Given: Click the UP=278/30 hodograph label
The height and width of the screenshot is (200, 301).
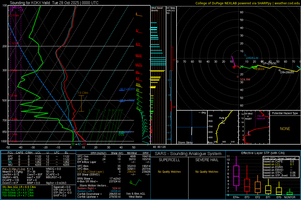Looking at the screenshot, I should [x=269, y=63].
